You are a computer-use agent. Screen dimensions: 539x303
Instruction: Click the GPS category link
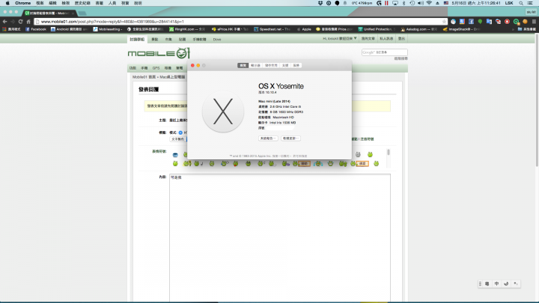click(156, 68)
